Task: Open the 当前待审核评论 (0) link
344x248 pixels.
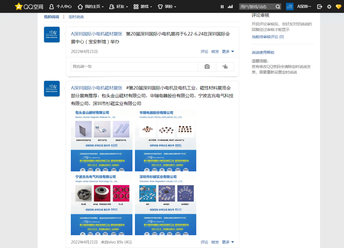Action: [268, 37]
